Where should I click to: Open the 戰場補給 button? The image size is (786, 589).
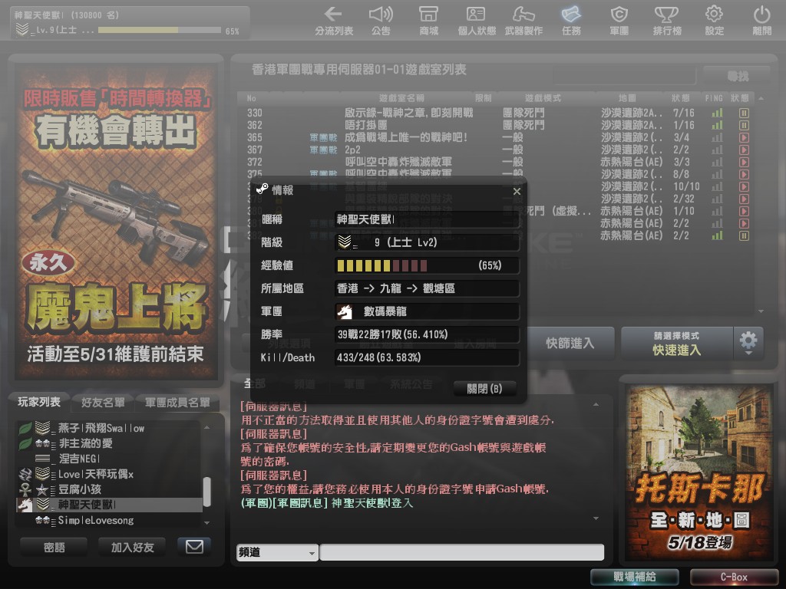pyautogui.click(x=635, y=577)
